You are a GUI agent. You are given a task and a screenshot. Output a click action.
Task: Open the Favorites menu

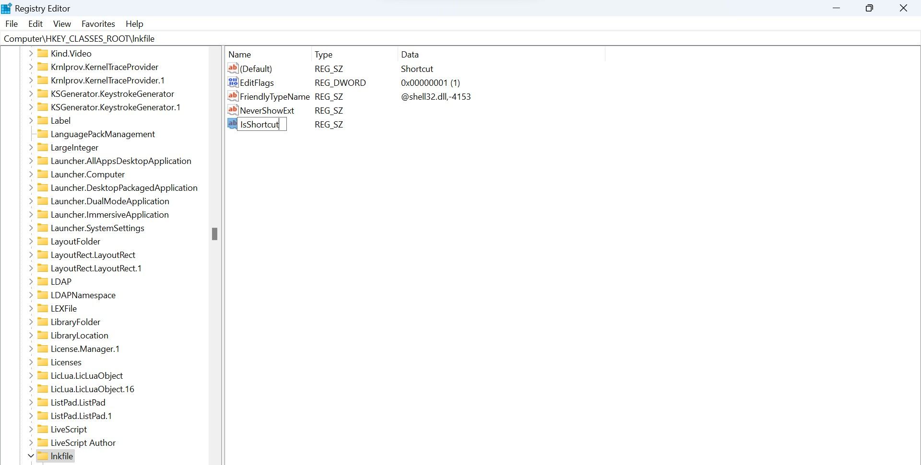coord(98,24)
